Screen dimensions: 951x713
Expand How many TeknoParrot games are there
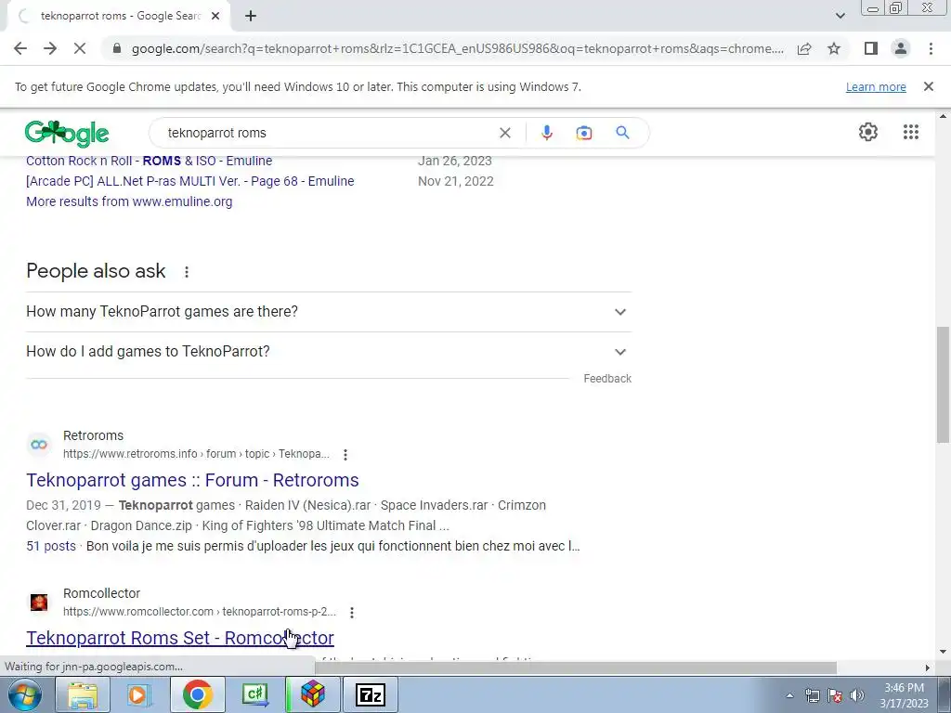[329, 312]
